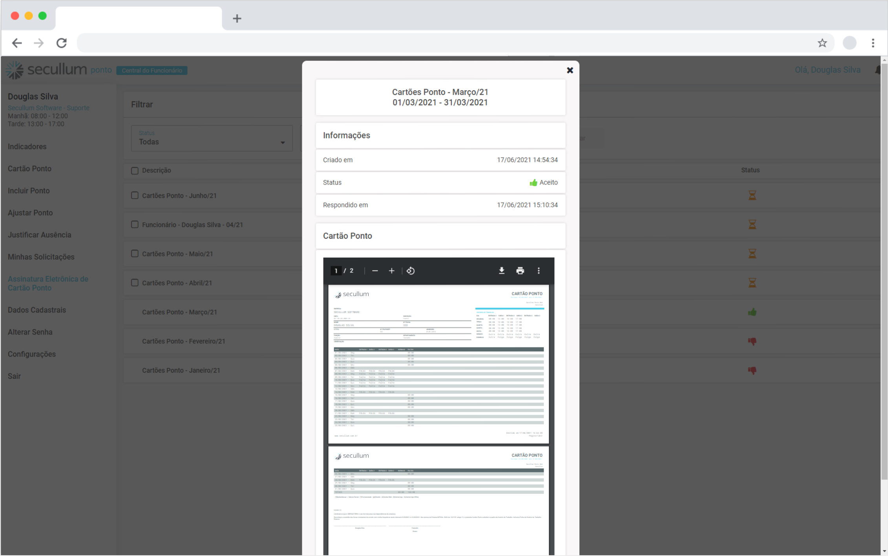The width and height of the screenshot is (888, 556).
Task: Click the Central do Funcionário badge
Action: 152,70
